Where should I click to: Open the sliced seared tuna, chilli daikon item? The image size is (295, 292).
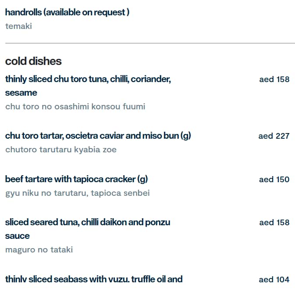pos(88,223)
